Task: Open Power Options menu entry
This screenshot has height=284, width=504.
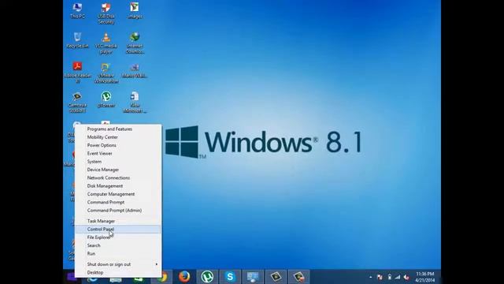Action: pyautogui.click(x=118, y=145)
